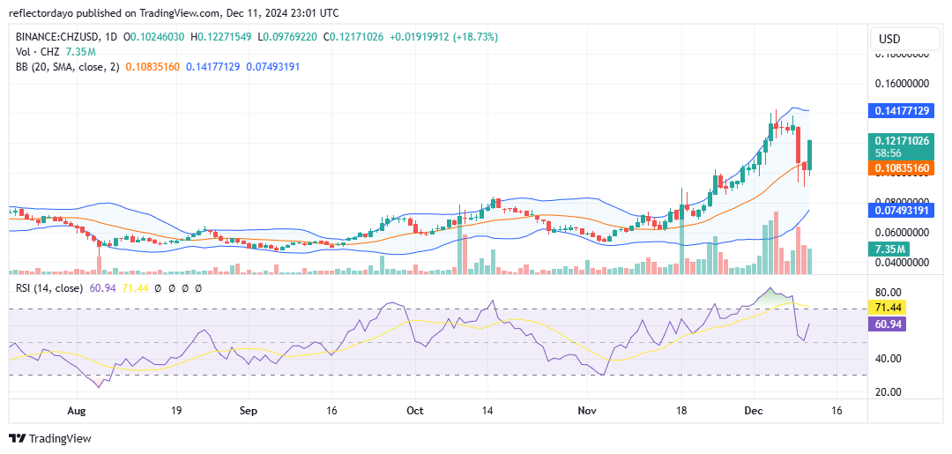Screen dimensions: 952x454
Task: Select the BINANCE:CHZUSD symbol title
Action: [x=57, y=37]
